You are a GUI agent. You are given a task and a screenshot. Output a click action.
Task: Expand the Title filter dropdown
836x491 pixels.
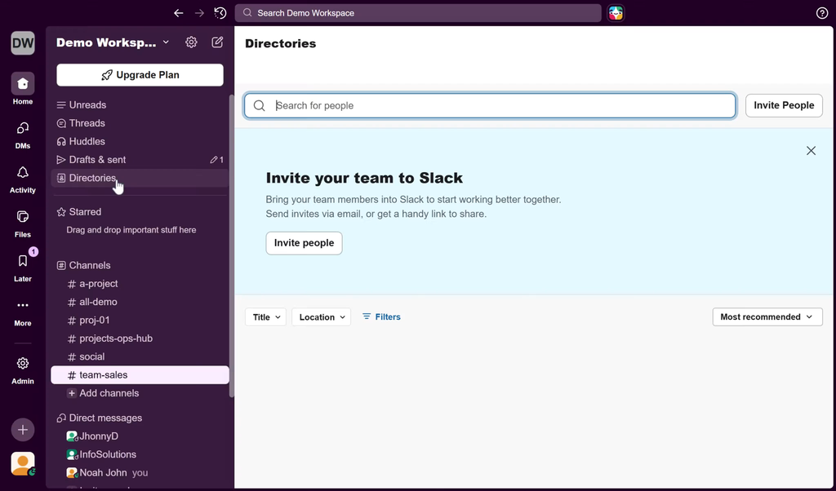pos(265,317)
